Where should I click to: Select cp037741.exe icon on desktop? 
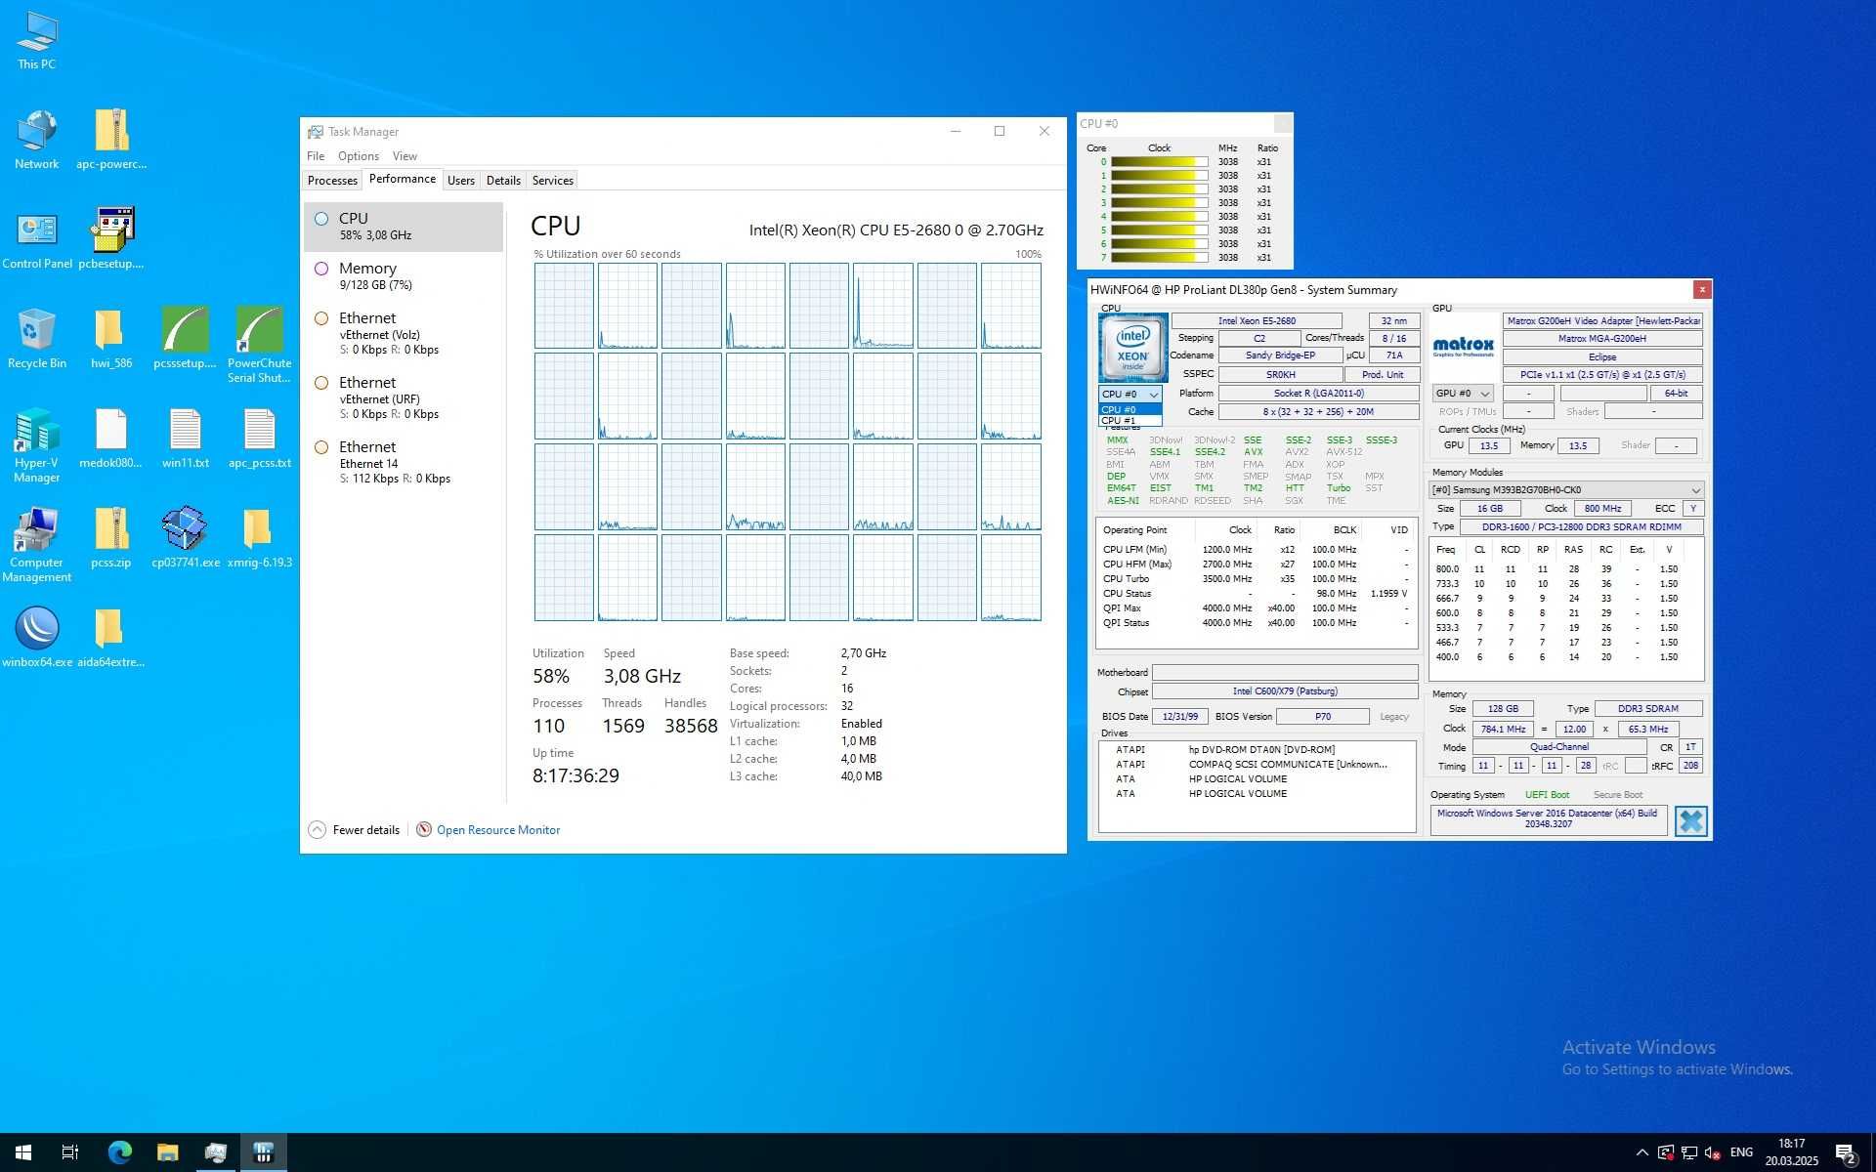tap(185, 538)
